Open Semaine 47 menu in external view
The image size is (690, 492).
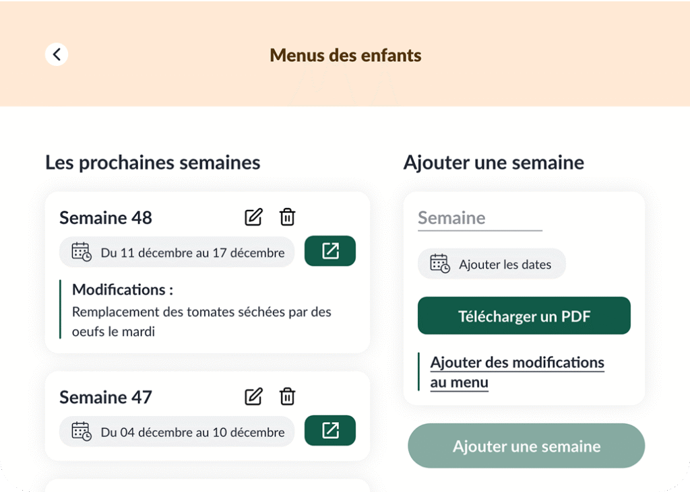[x=330, y=431]
